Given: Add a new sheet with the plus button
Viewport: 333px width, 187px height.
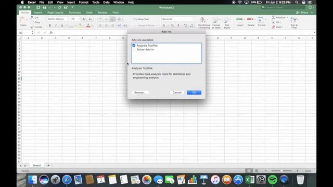Looking at the screenshot, I should (48, 165).
